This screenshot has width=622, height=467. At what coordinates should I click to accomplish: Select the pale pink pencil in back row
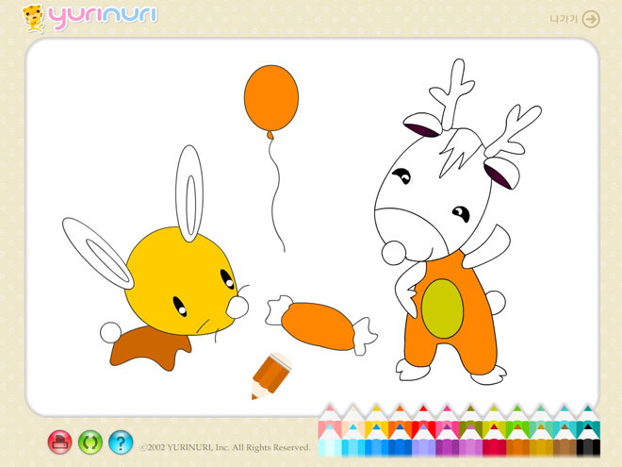(328, 425)
